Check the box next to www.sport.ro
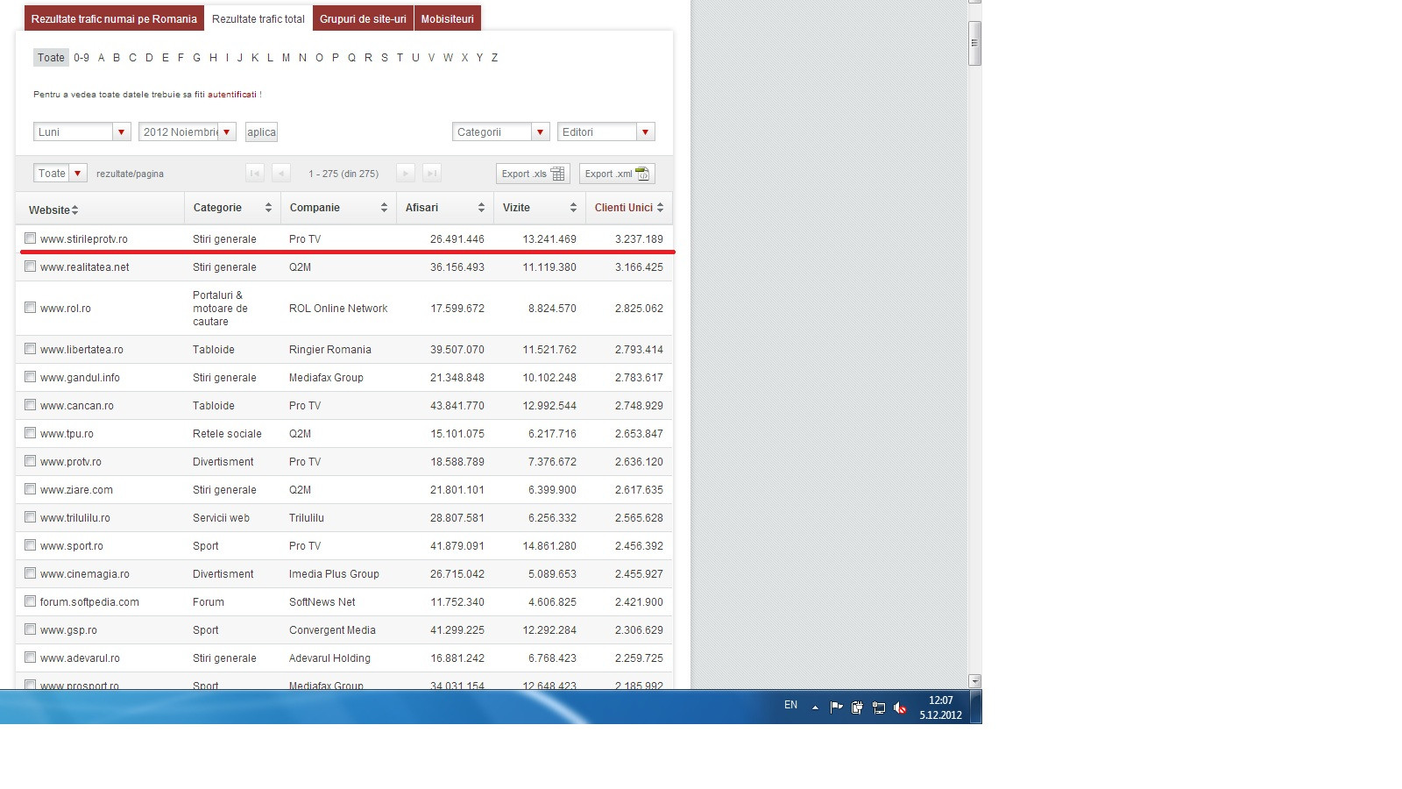Screen dimensions: 1402x789 click(x=31, y=545)
